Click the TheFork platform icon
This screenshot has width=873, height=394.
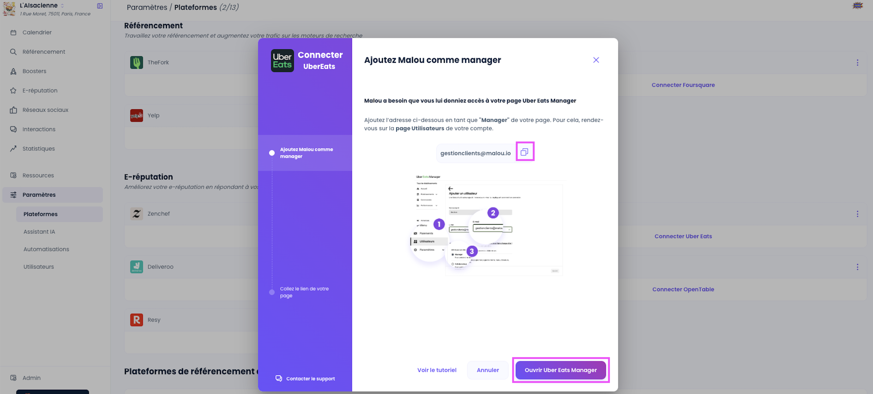(x=136, y=62)
